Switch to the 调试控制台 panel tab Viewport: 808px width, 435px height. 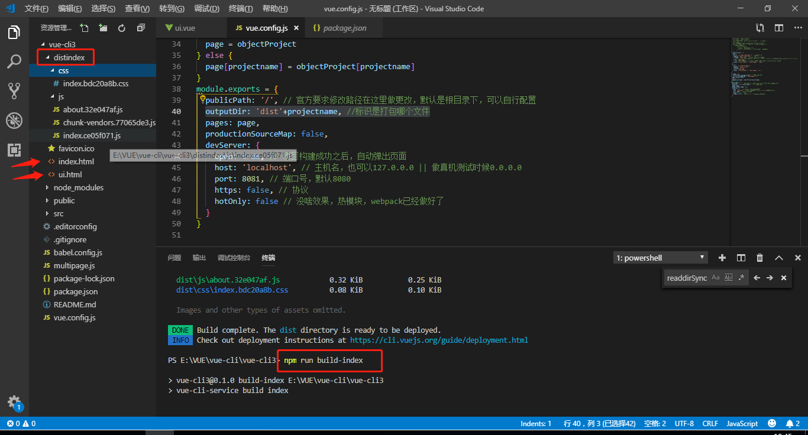(234, 258)
